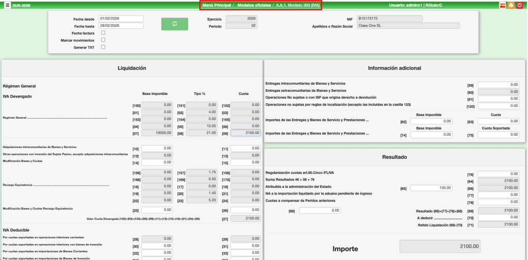Click the box 68 input field
The height and width of the screenshot is (260, 528).
click(x=320, y=210)
